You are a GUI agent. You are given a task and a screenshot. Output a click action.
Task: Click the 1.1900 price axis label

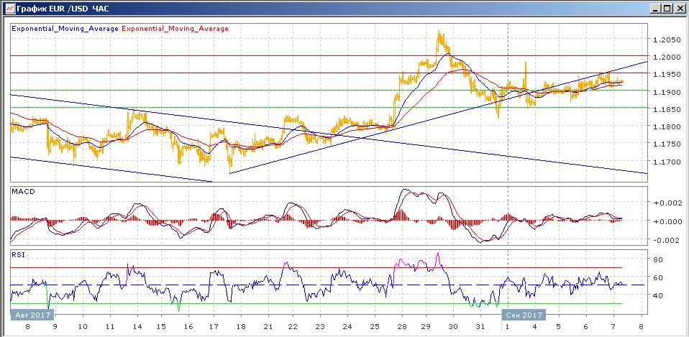[665, 92]
